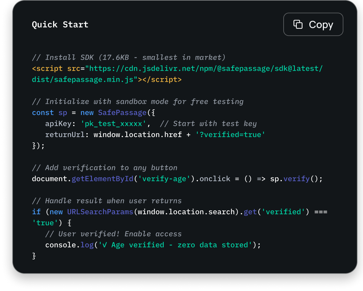Click the closing '</script>' tag
The image size is (363, 291).
(162, 80)
